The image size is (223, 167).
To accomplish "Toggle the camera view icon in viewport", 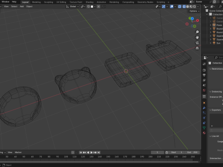I will pos(197,43).
